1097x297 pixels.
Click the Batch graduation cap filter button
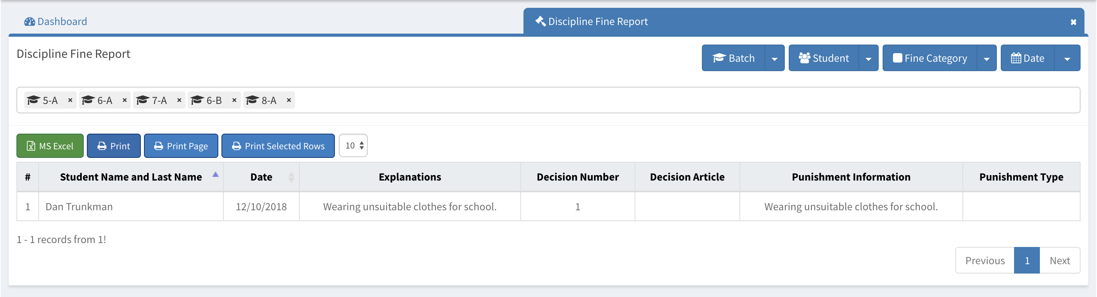[x=733, y=58]
